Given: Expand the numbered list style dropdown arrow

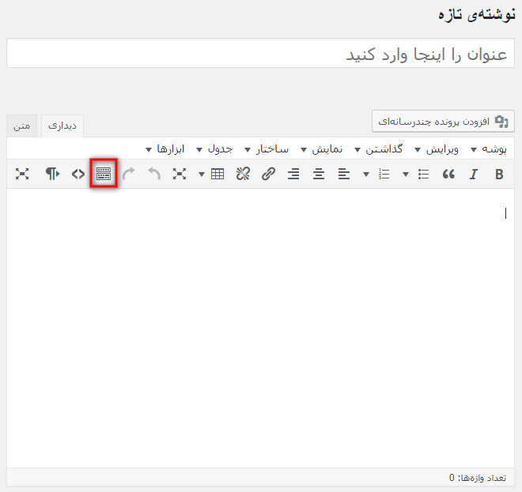Looking at the screenshot, I should [x=367, y=175].
